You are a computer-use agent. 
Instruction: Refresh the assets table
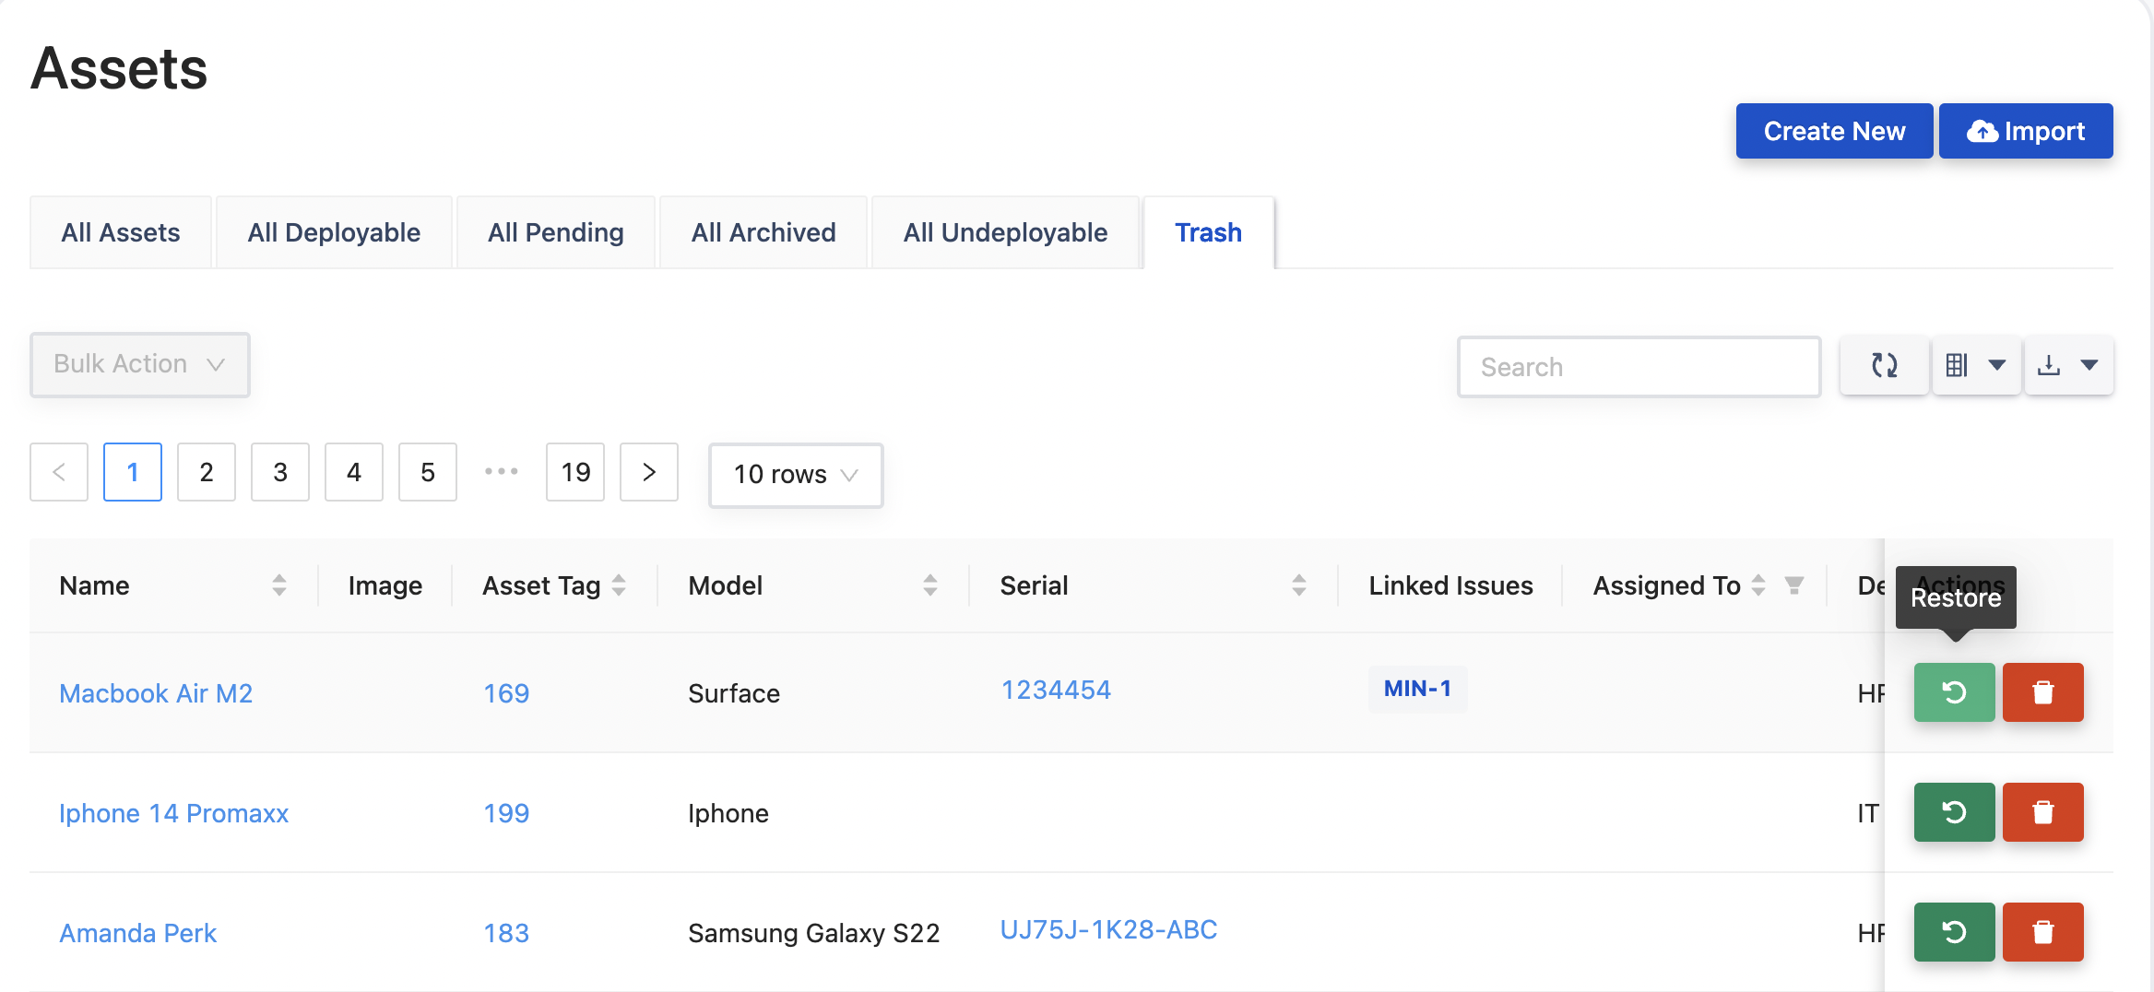1884,365
